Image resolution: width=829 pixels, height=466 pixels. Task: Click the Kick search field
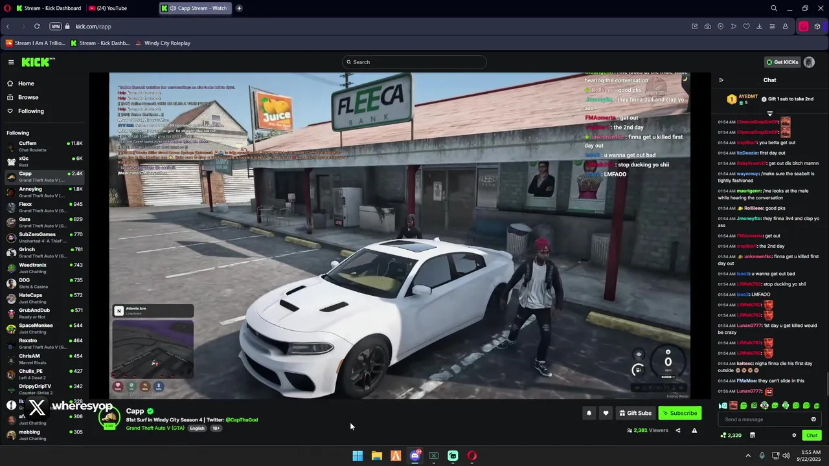pos(414,62)
